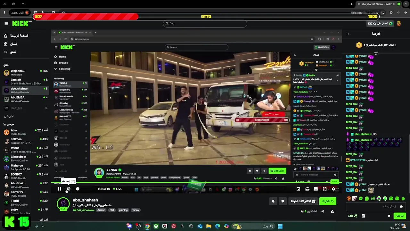
Task: Open the player settings gear
Action: click(333, 189)
